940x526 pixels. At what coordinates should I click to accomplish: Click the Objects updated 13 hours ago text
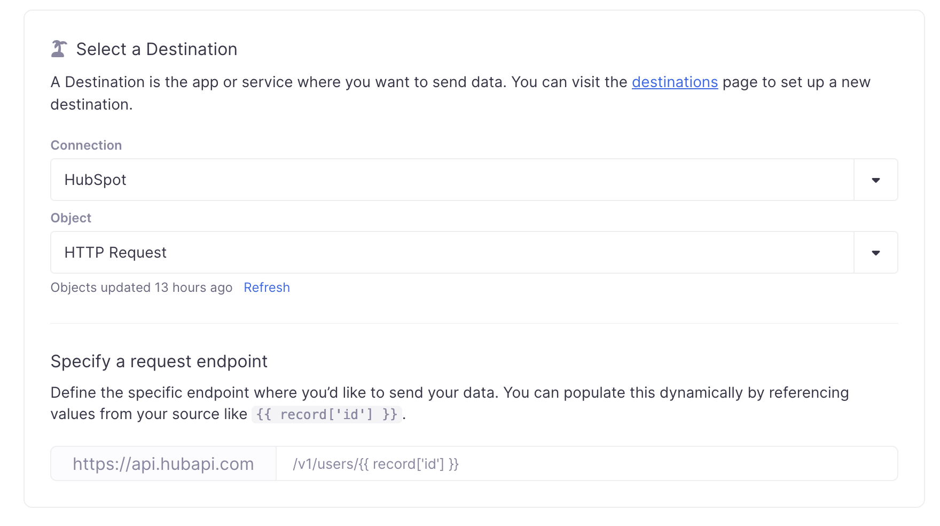pyautogui.click(x=142, y=288)
